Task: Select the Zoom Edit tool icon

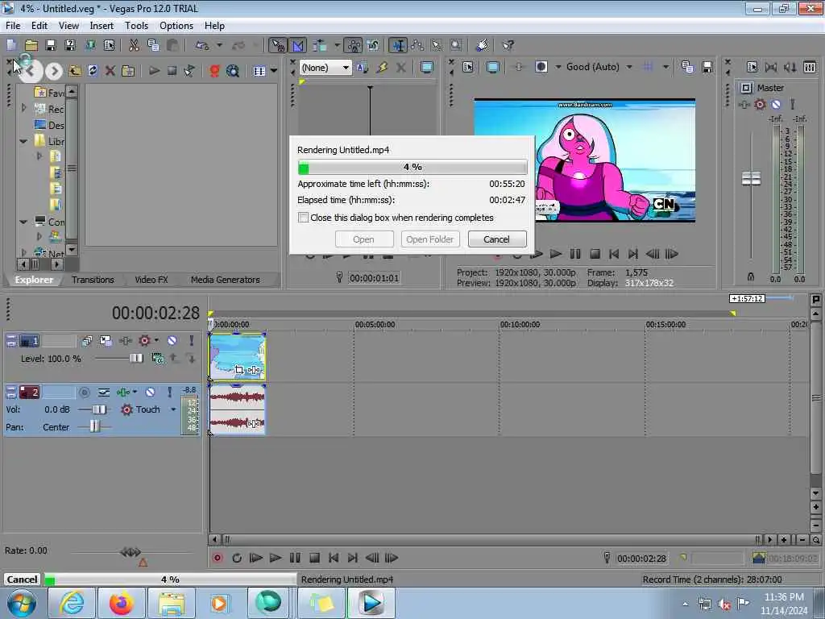Action: click(456, 45)
